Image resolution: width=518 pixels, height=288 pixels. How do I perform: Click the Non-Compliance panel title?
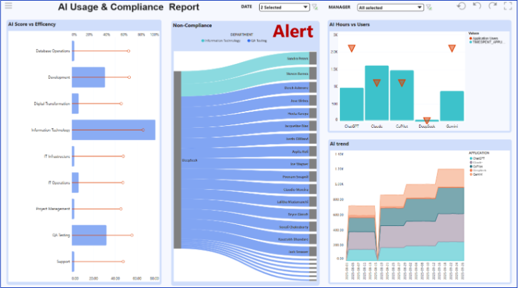[x=192, y=26]
